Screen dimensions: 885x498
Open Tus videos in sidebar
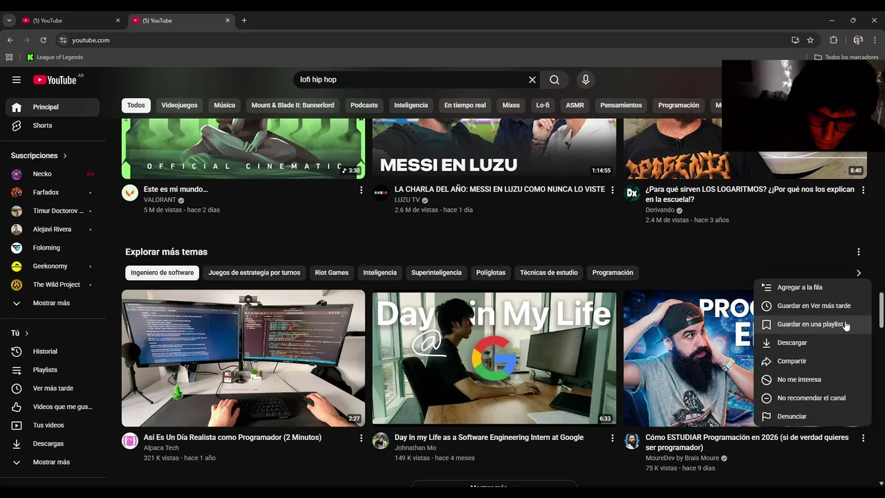(53, 425)
